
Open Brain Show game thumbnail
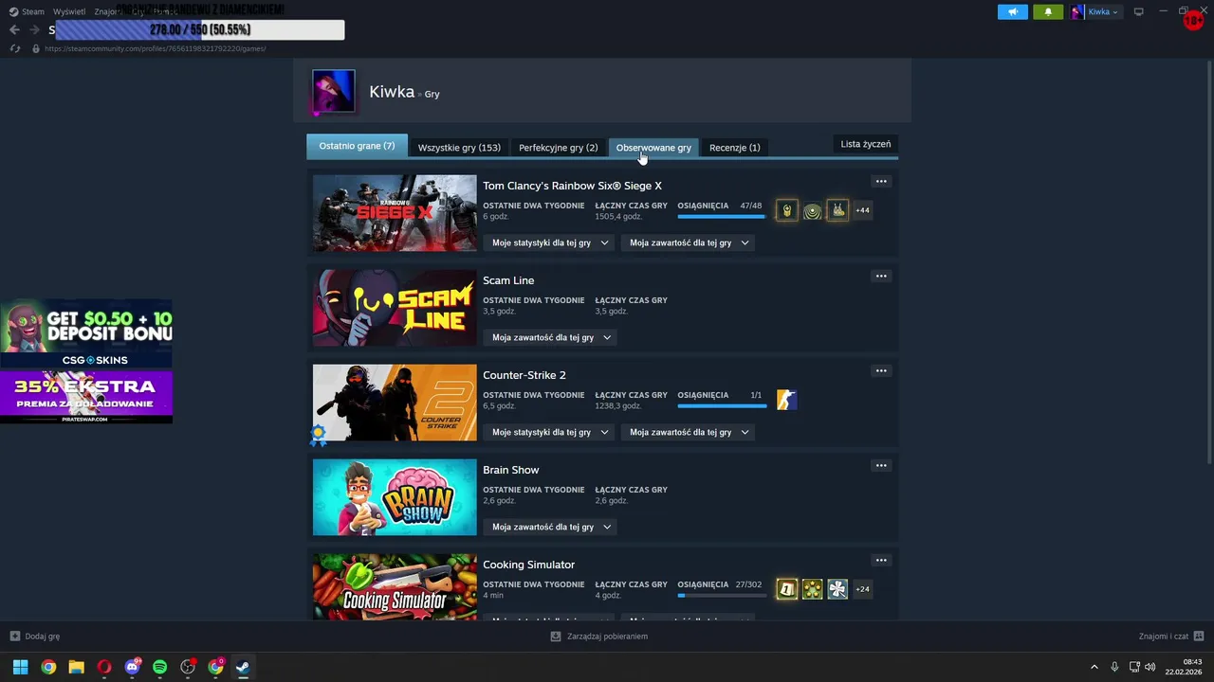(x=395, y=497)
